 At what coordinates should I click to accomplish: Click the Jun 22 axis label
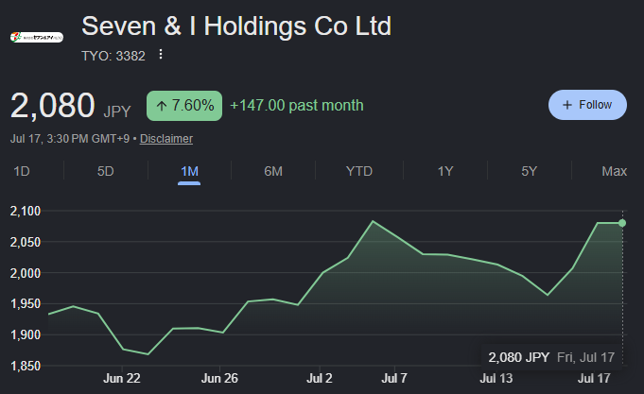click(x=122, y=378)
